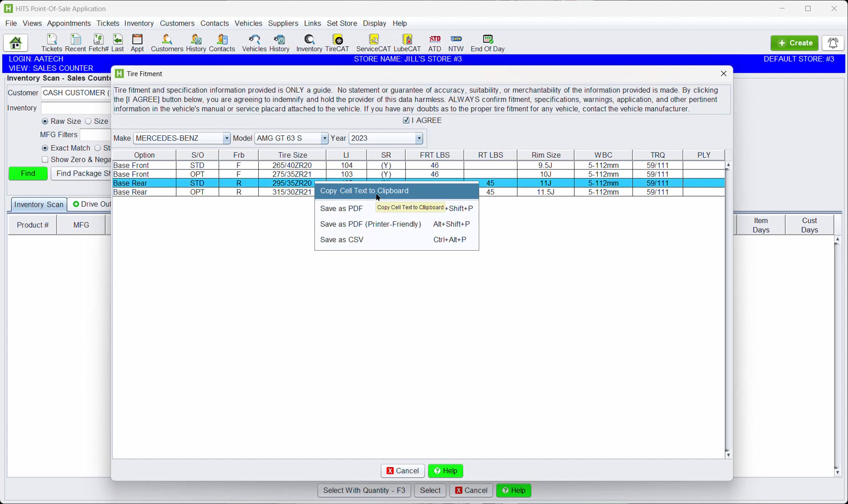Viewport: 848px width, 504px height.
Task: Choose Save as CSV from context menu
Action: coord(342,239)
